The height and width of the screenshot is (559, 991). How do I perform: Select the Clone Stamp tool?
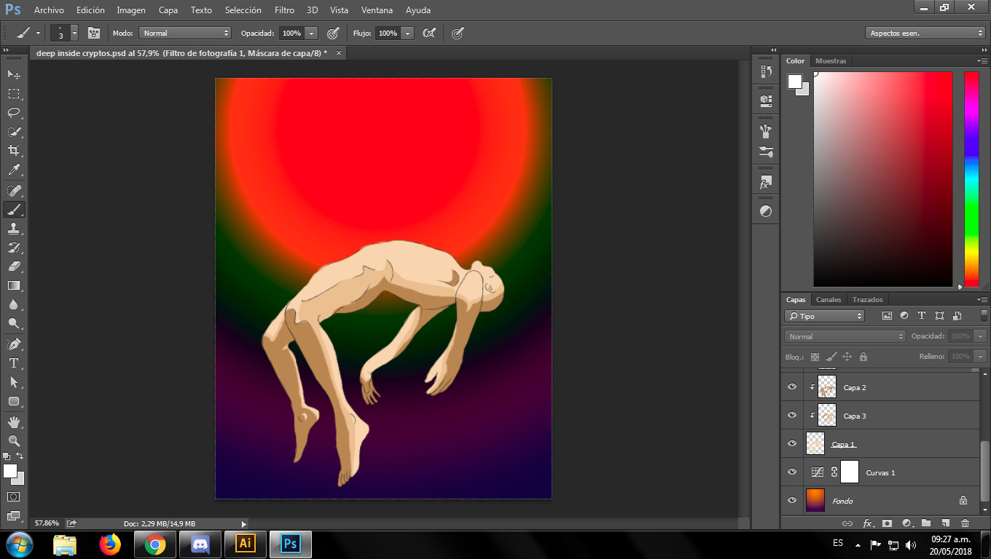[14, 229]
